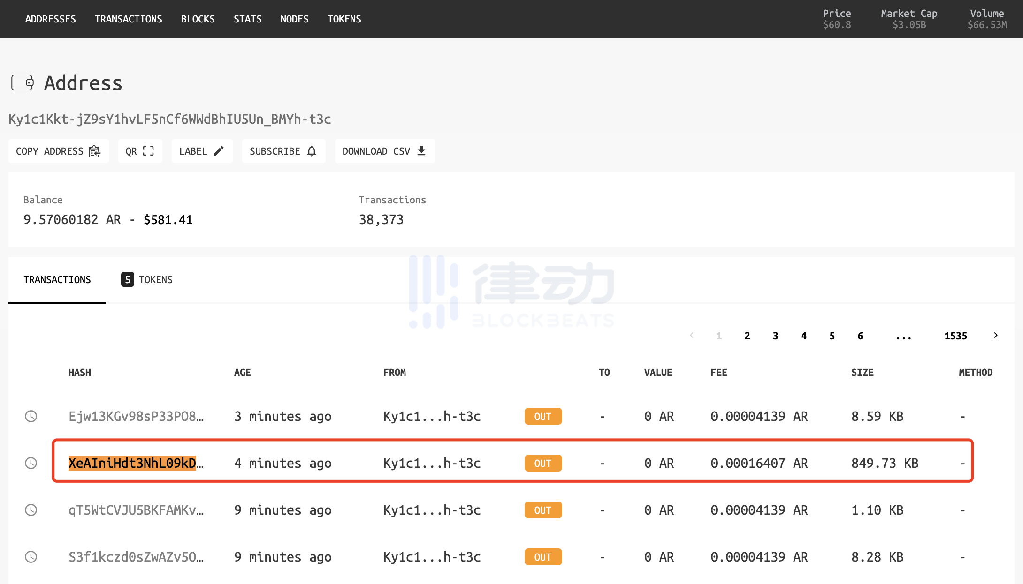Go to next page using right chevron
The image size is (1023, 584).
(995, 336)
